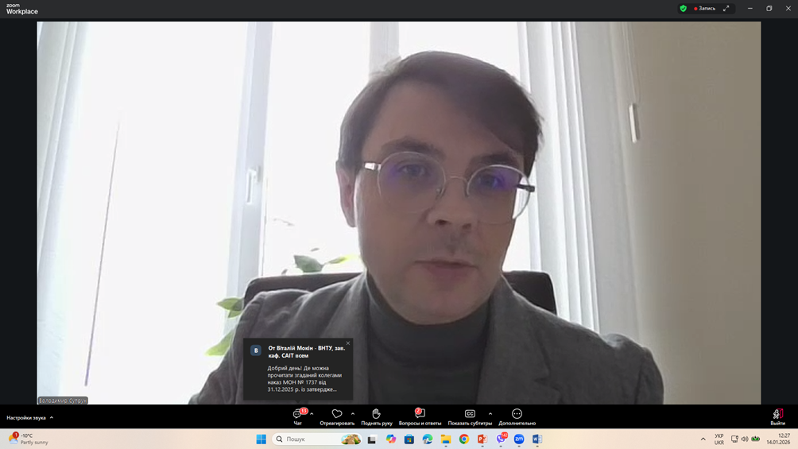Open the Windows Start menu

coord(261,439)
